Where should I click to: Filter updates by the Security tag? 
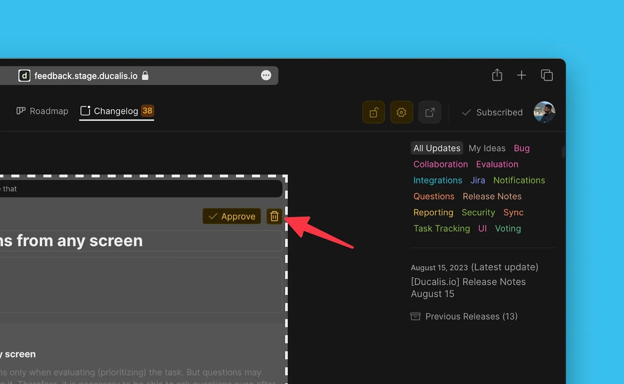click(478, 212)
